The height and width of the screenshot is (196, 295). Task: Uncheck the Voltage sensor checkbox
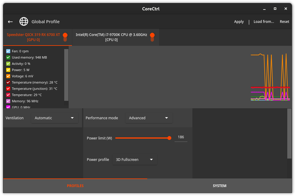coord(8,76)
